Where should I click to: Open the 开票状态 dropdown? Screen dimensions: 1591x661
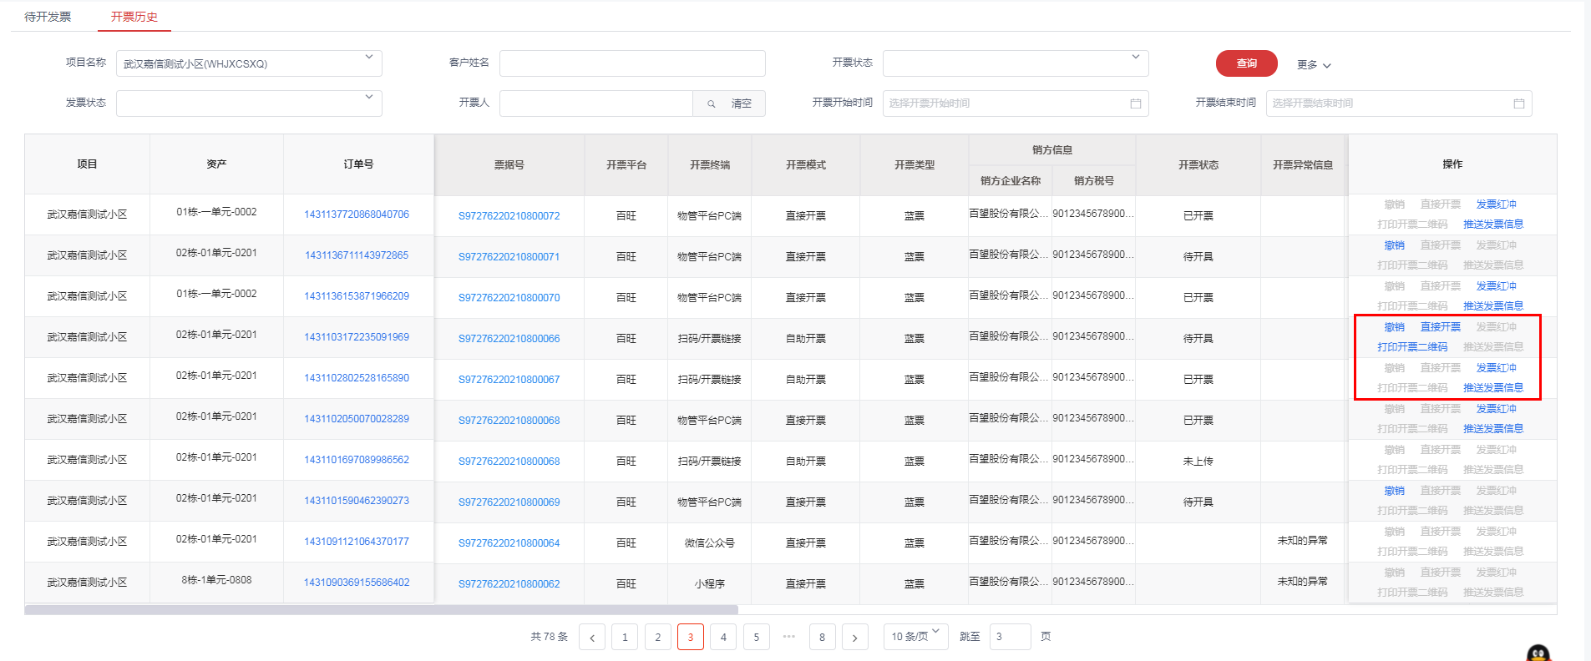1135,58
